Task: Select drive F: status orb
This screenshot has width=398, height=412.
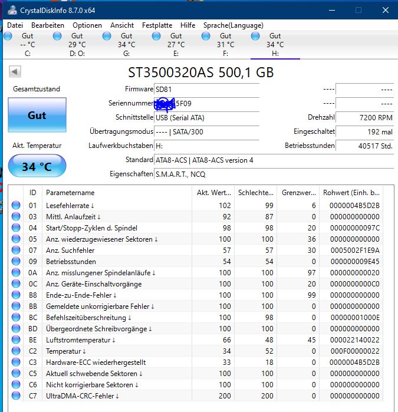Action: pos(206,36)
